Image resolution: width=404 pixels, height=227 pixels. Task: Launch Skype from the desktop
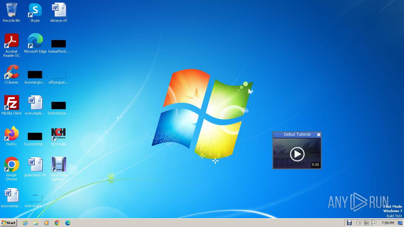pos(35,13)
